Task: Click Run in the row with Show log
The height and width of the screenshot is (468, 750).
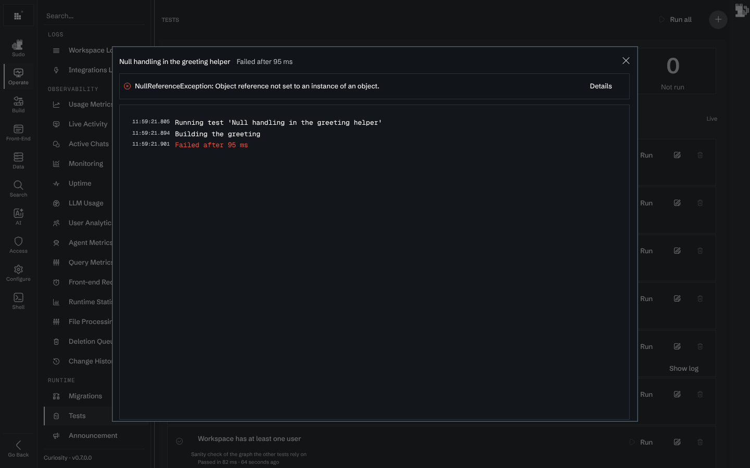Action: coord(646,346)
